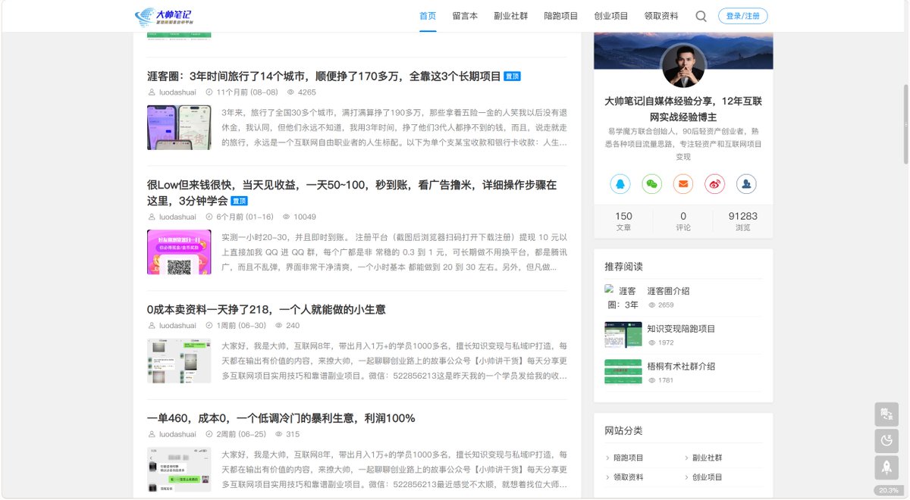Click the 1周前 (06-30) date text
Viewport: 910px width, 500px height.
coord(241,326)
